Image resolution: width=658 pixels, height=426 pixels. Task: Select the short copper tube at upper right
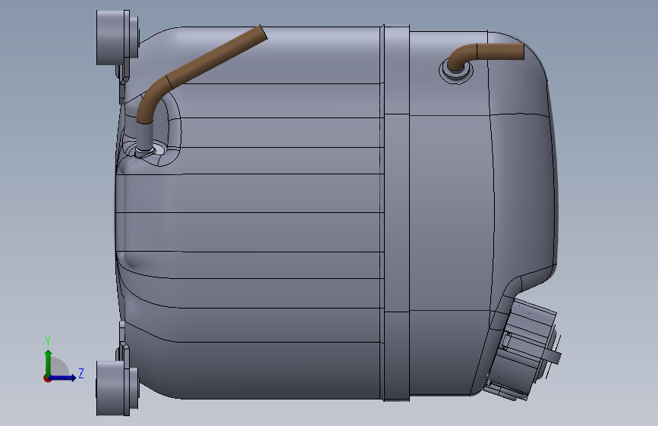[486, 56]
